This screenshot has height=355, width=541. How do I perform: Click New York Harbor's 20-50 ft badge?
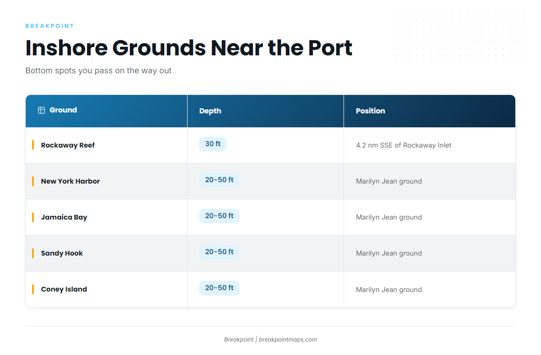[219, 180]
